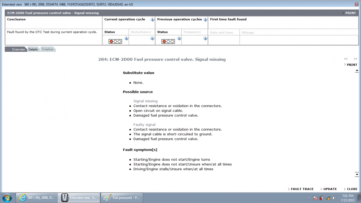
Task: Click info icon in Disturbance cell
Action: (x=152, y=38)
